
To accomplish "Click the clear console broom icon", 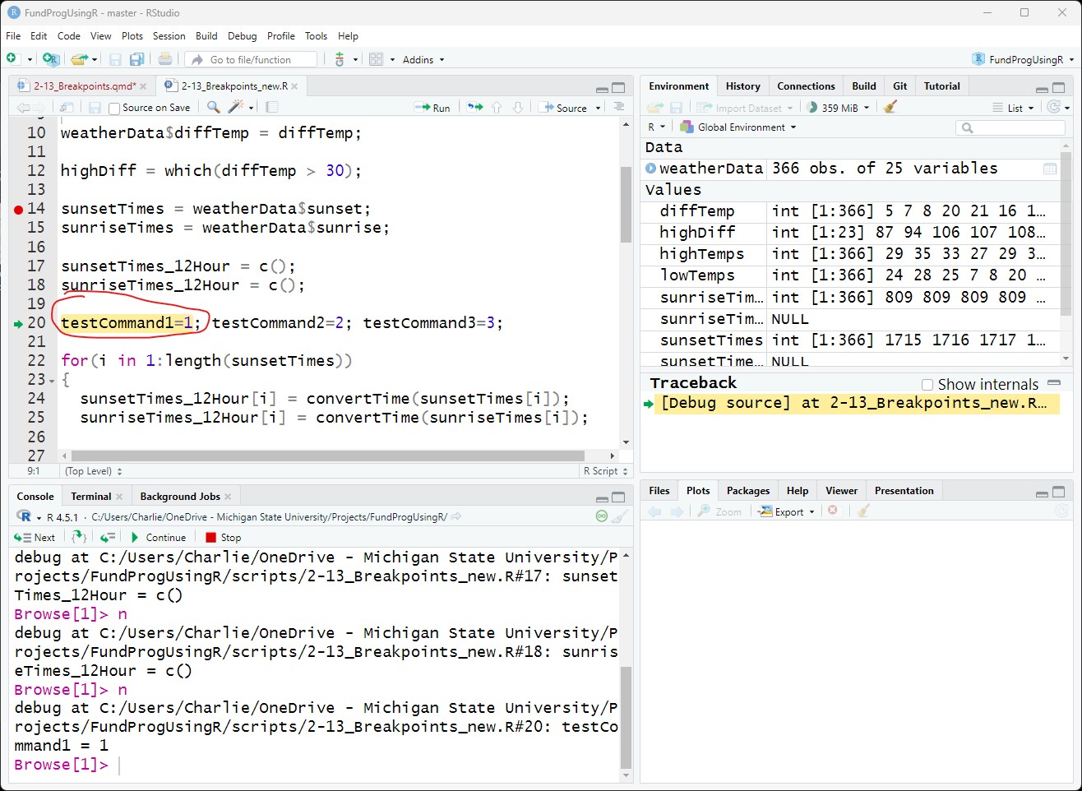I will (621, 516).
